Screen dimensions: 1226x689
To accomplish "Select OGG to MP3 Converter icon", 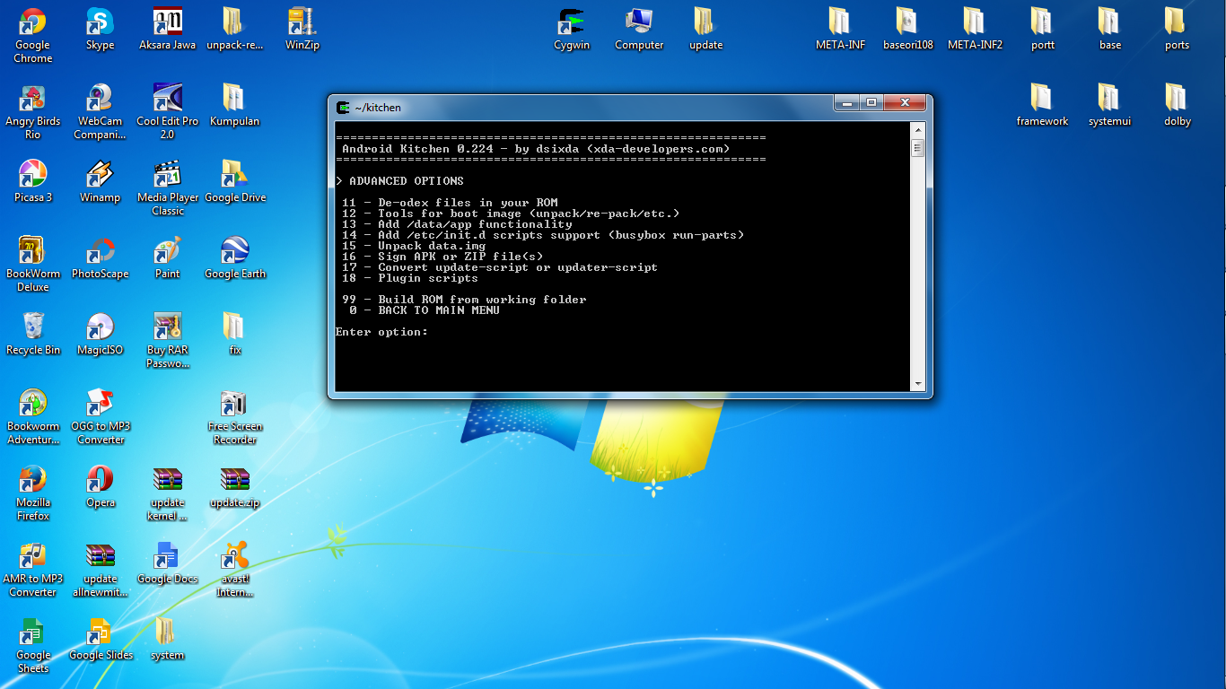I will point(101,416).
